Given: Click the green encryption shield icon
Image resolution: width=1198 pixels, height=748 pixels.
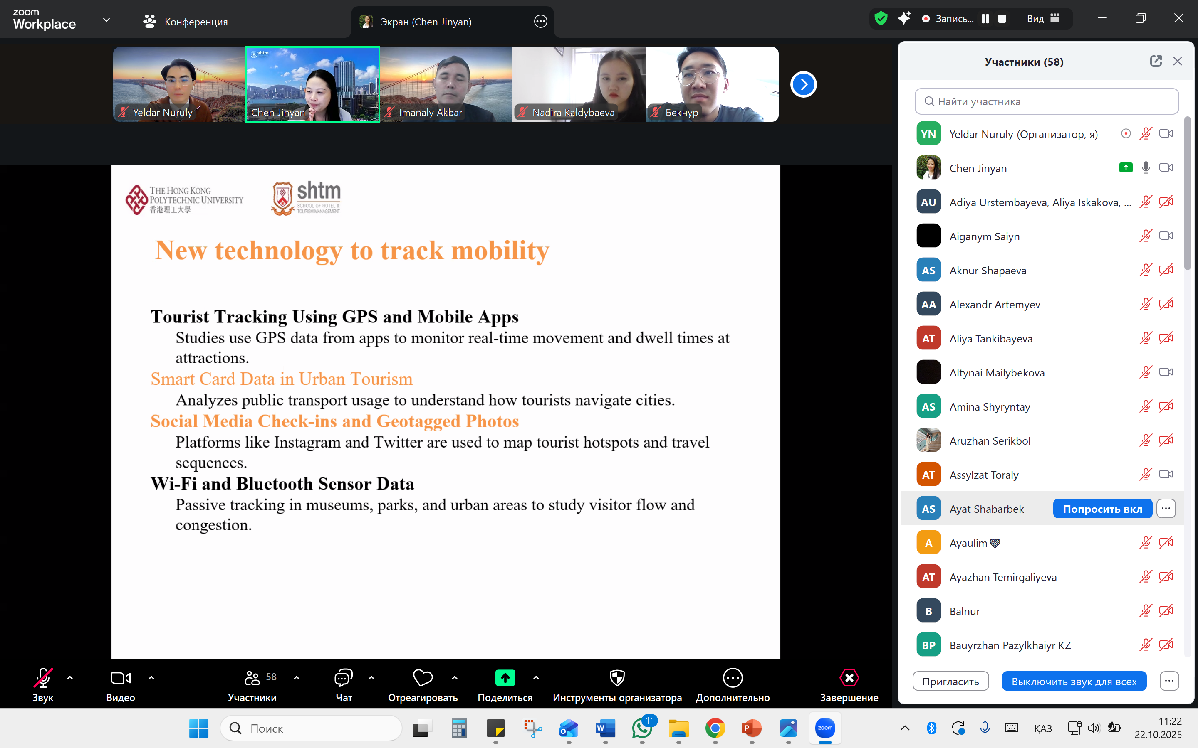Looking at the screenshot, I should [881, 19].
